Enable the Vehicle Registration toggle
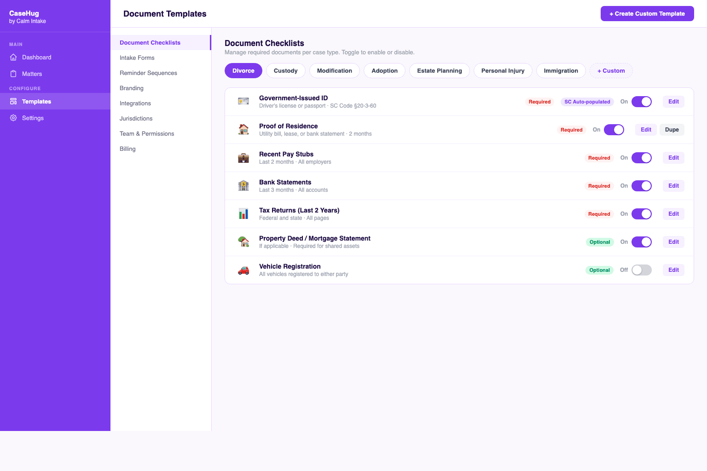The width and height of the screenshot is (707, 471). tap(641, 270)
